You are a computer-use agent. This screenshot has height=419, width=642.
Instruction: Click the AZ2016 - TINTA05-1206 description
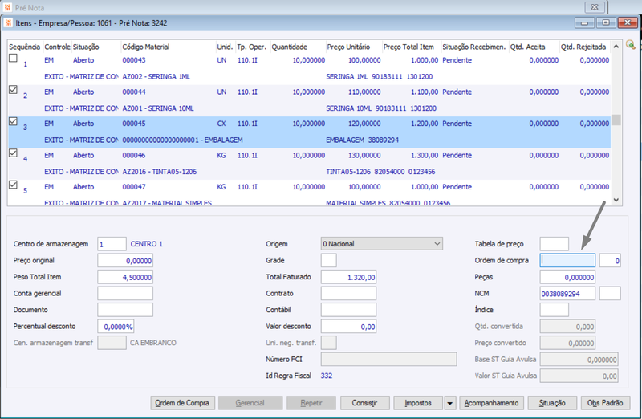pos(159,172)
